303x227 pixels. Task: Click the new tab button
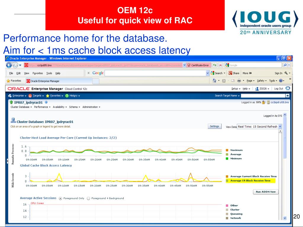click(96, 81)
